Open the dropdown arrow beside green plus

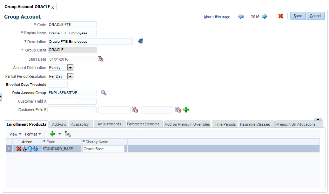pyautogui.click(x=60, y=134)
